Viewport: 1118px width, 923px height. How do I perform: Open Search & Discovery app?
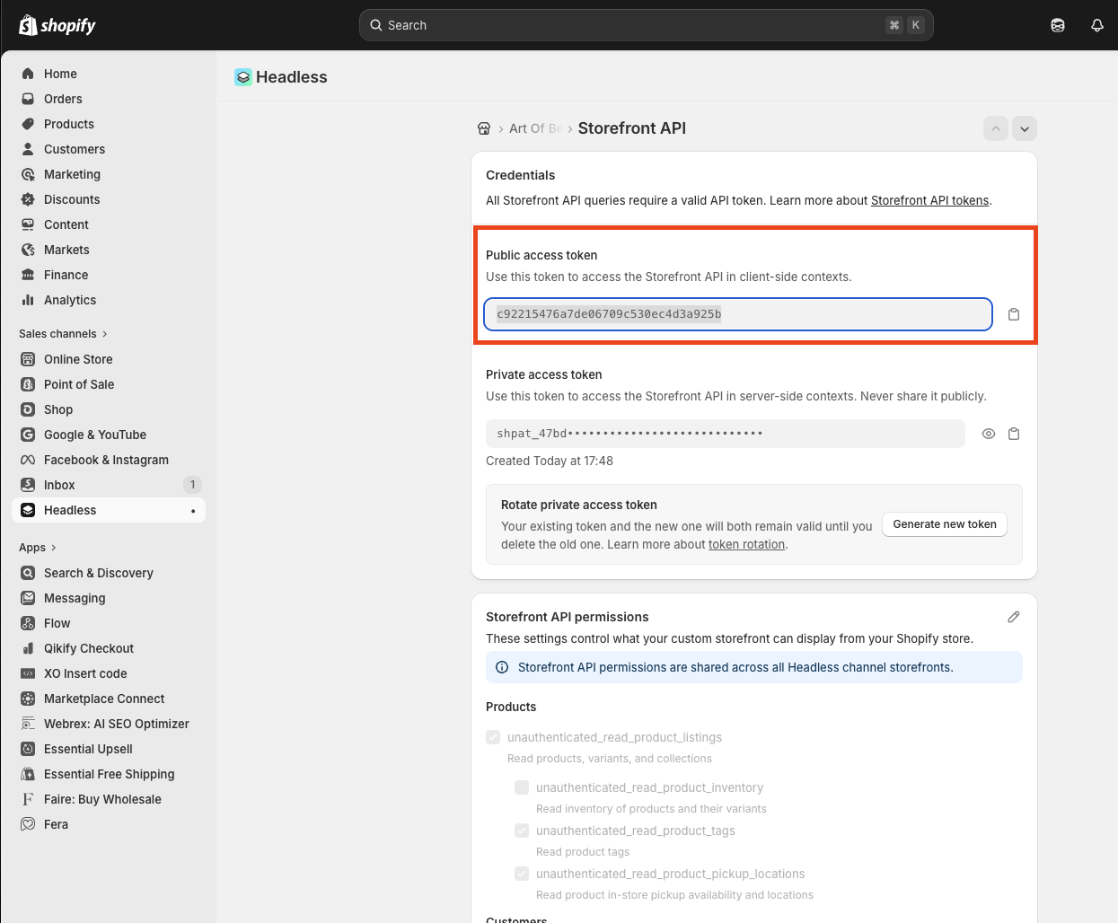[109, 573]
